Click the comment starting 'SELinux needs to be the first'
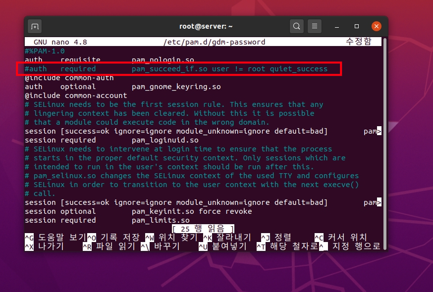 tap(174, 104)
